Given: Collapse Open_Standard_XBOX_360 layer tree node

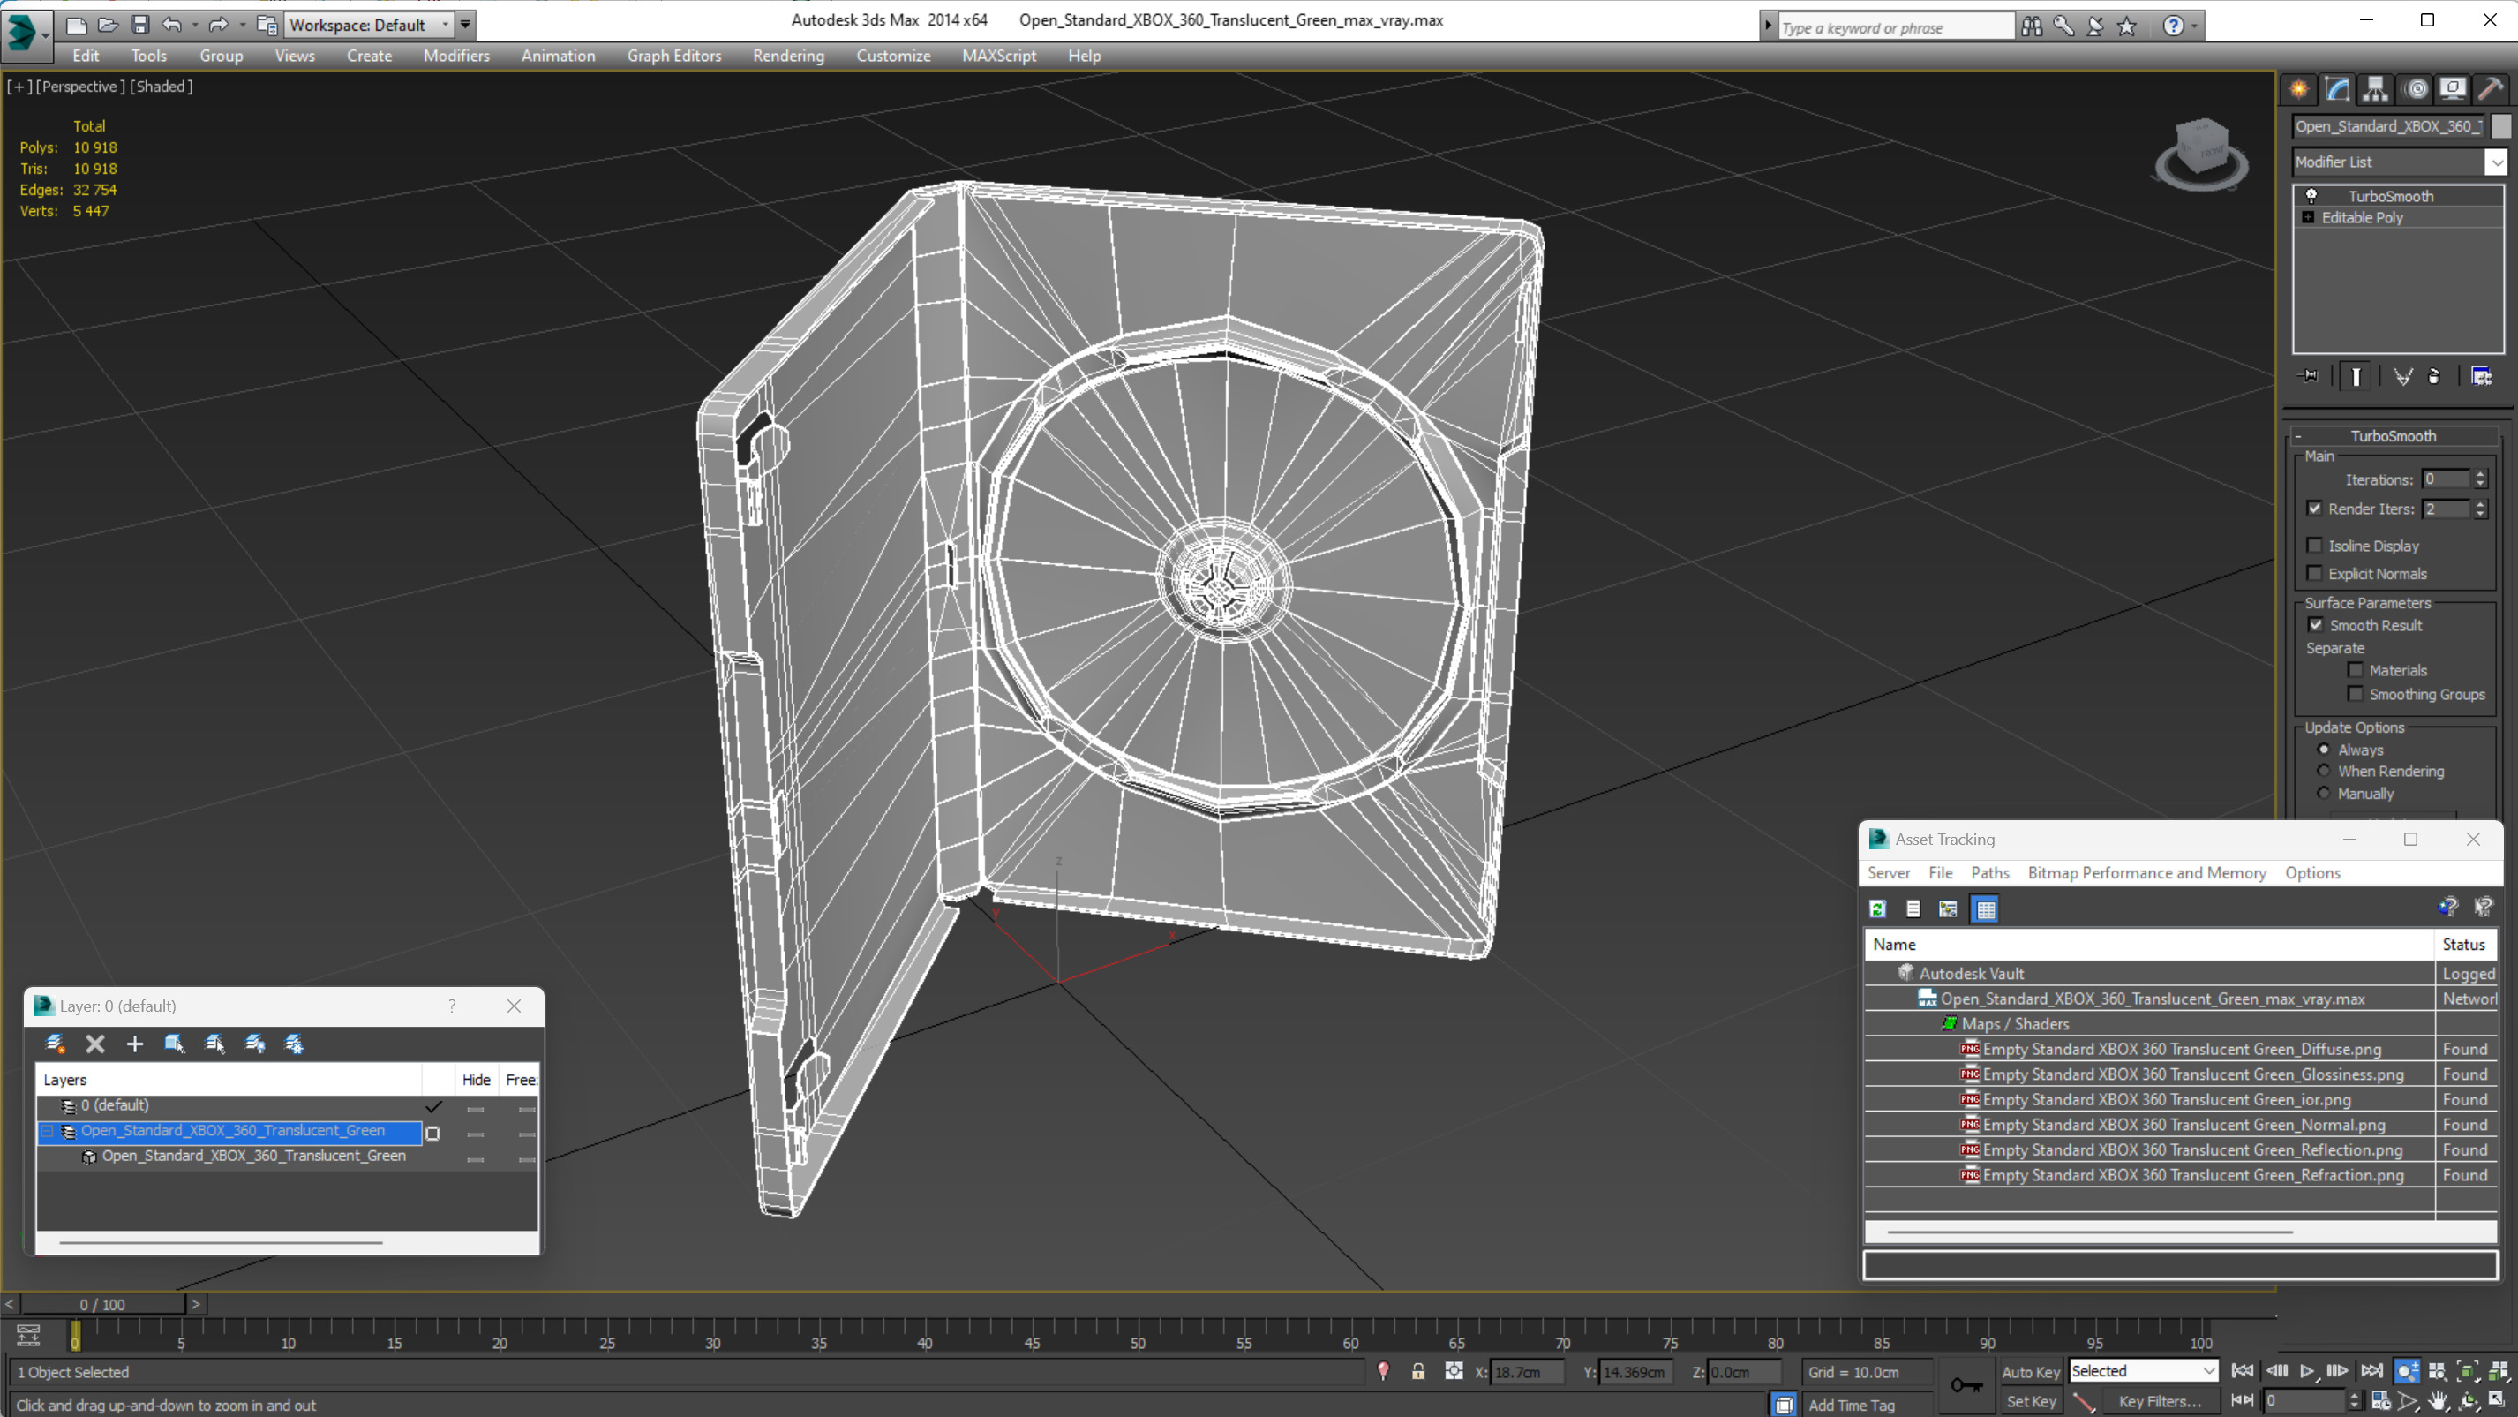Looking at the screenshot, I should point(48,1130).
